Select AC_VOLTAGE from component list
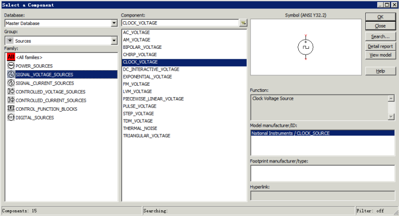 136,32
